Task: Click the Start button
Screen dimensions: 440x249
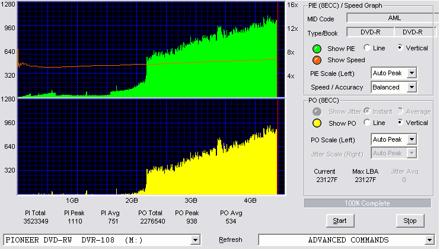Action: tap(340, 221)
